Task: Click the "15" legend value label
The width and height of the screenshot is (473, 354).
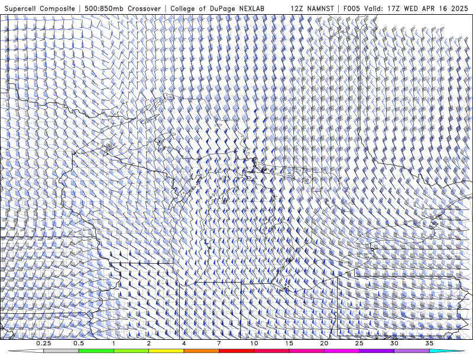Action: pos(289,343)
